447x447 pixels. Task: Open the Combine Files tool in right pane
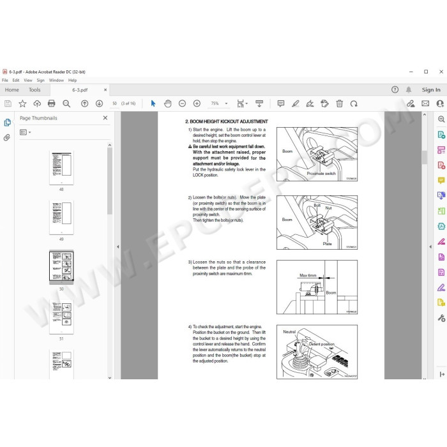click(441, 196)
